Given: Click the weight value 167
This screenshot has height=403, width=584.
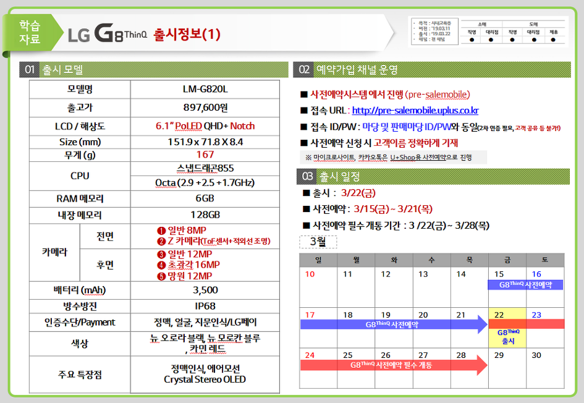Looking at the screenshot, I should coord(205,155).
